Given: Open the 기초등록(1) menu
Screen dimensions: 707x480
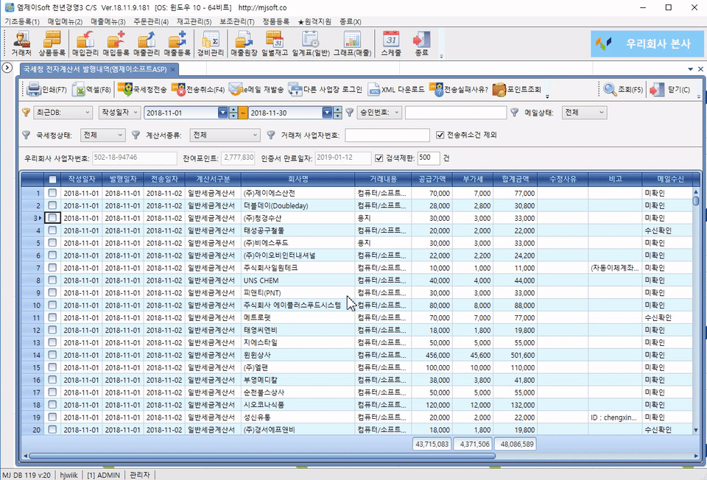Looking at the screenshot, I should 21,21.
